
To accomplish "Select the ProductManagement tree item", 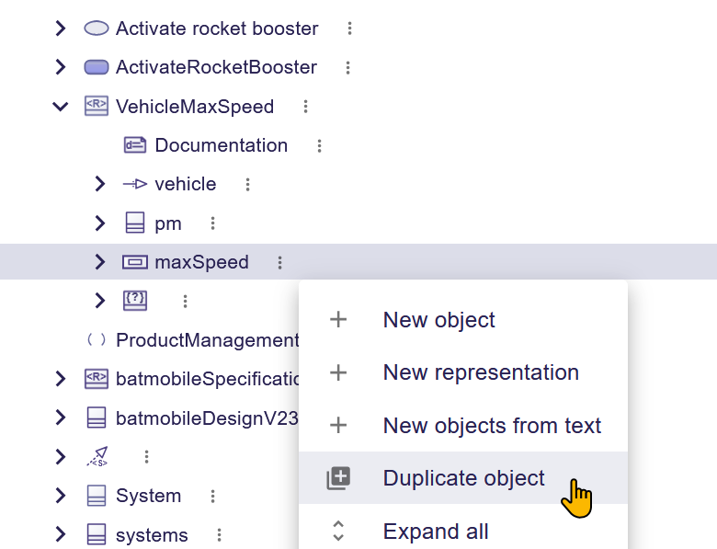I will [x=207, y=340].
